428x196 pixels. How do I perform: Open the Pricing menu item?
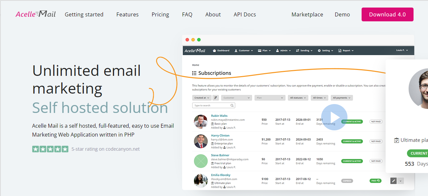click(x=160, y=14)
